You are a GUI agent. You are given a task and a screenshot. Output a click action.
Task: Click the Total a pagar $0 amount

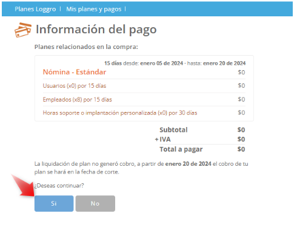point(241,149)
